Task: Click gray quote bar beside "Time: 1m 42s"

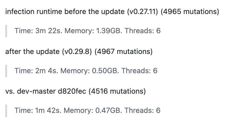Action: (x=6, y=111)
